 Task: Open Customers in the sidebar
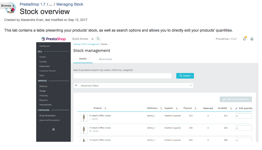pos(44,66)
